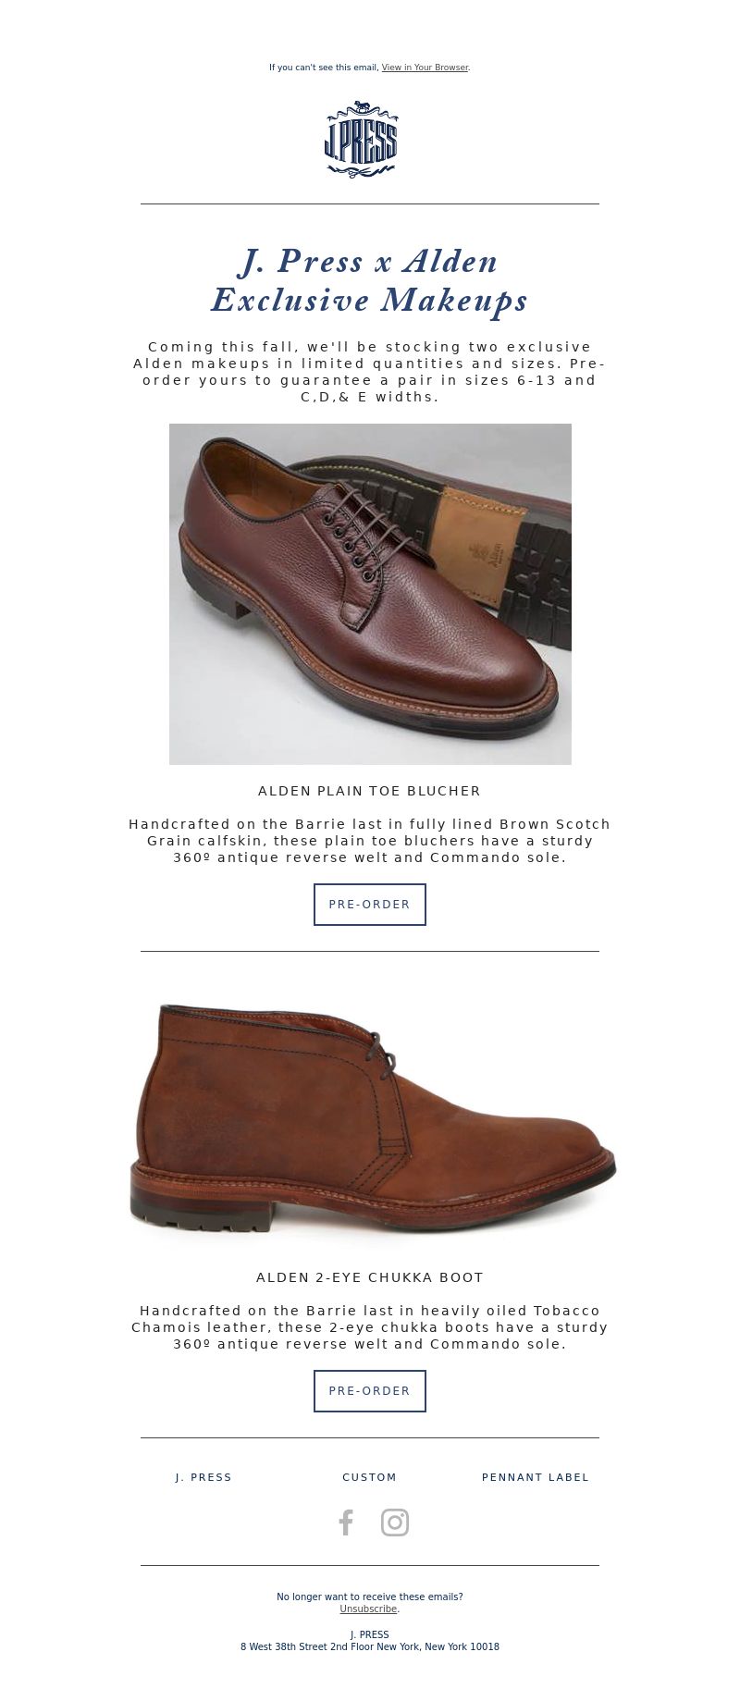Click the J. Press logo at top
Screen dimensions: 740x1689
(361, 139)
